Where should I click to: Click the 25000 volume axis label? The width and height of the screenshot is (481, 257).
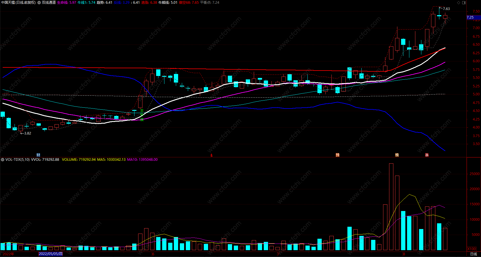pos(475,174)
